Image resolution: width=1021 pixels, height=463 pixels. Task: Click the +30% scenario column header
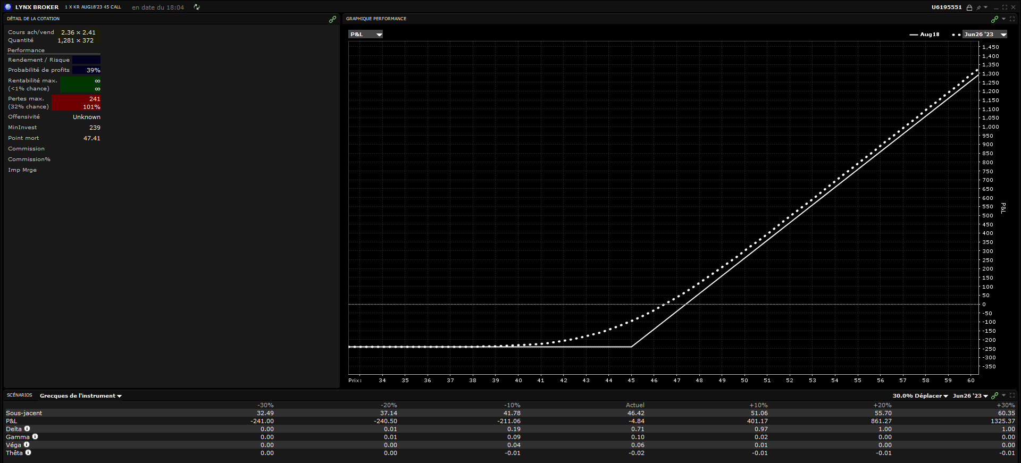[1006, 405]
